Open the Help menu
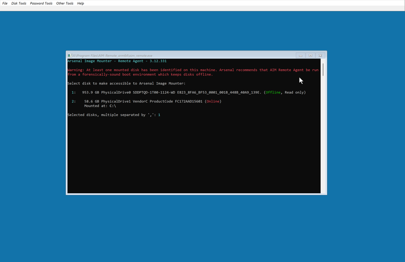 [x=80, y=3]
